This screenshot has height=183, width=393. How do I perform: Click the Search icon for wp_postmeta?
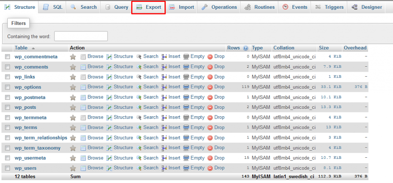pyautogui.click(x=139, y=97)
